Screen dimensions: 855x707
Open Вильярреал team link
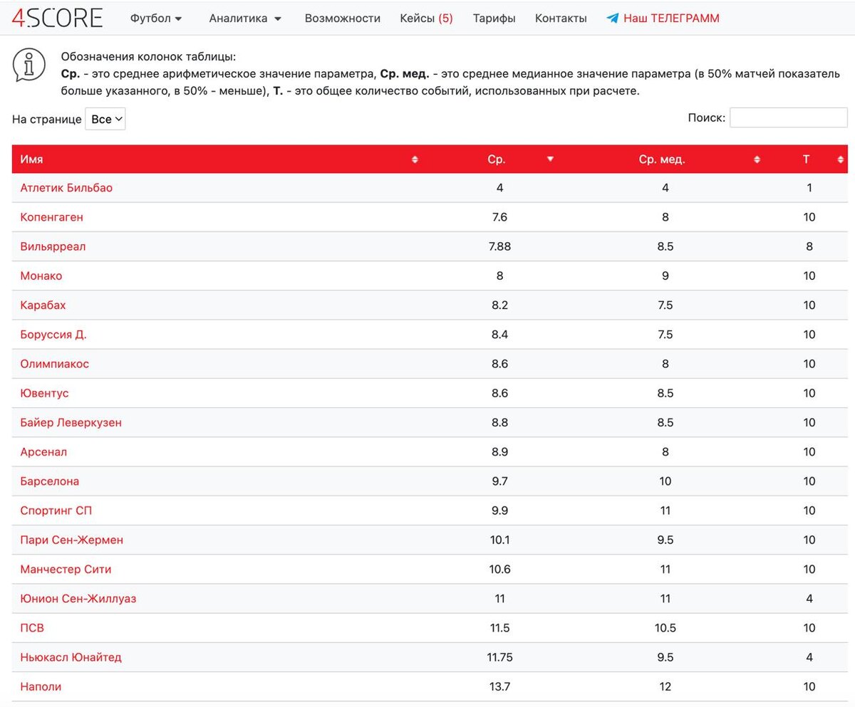pyautogui.click(x=53, y=246)
